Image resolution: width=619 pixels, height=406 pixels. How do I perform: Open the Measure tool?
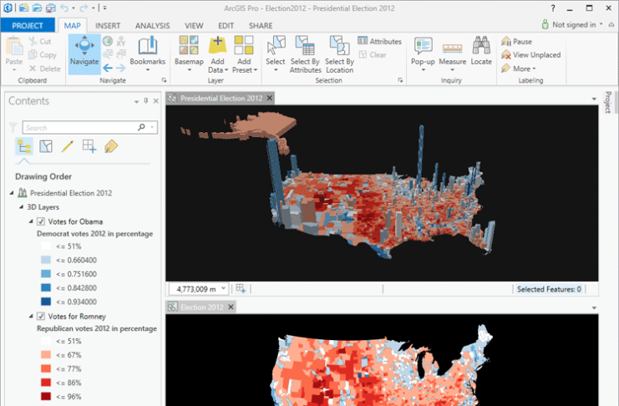[453, 54]
